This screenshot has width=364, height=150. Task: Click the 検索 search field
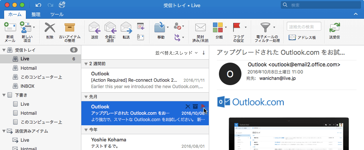pyautogui.click(x=321, y=5)
